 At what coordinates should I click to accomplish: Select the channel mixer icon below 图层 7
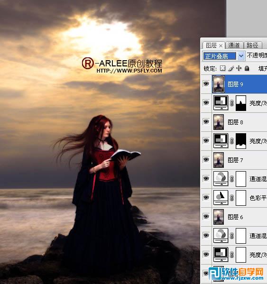click(221, 179)
